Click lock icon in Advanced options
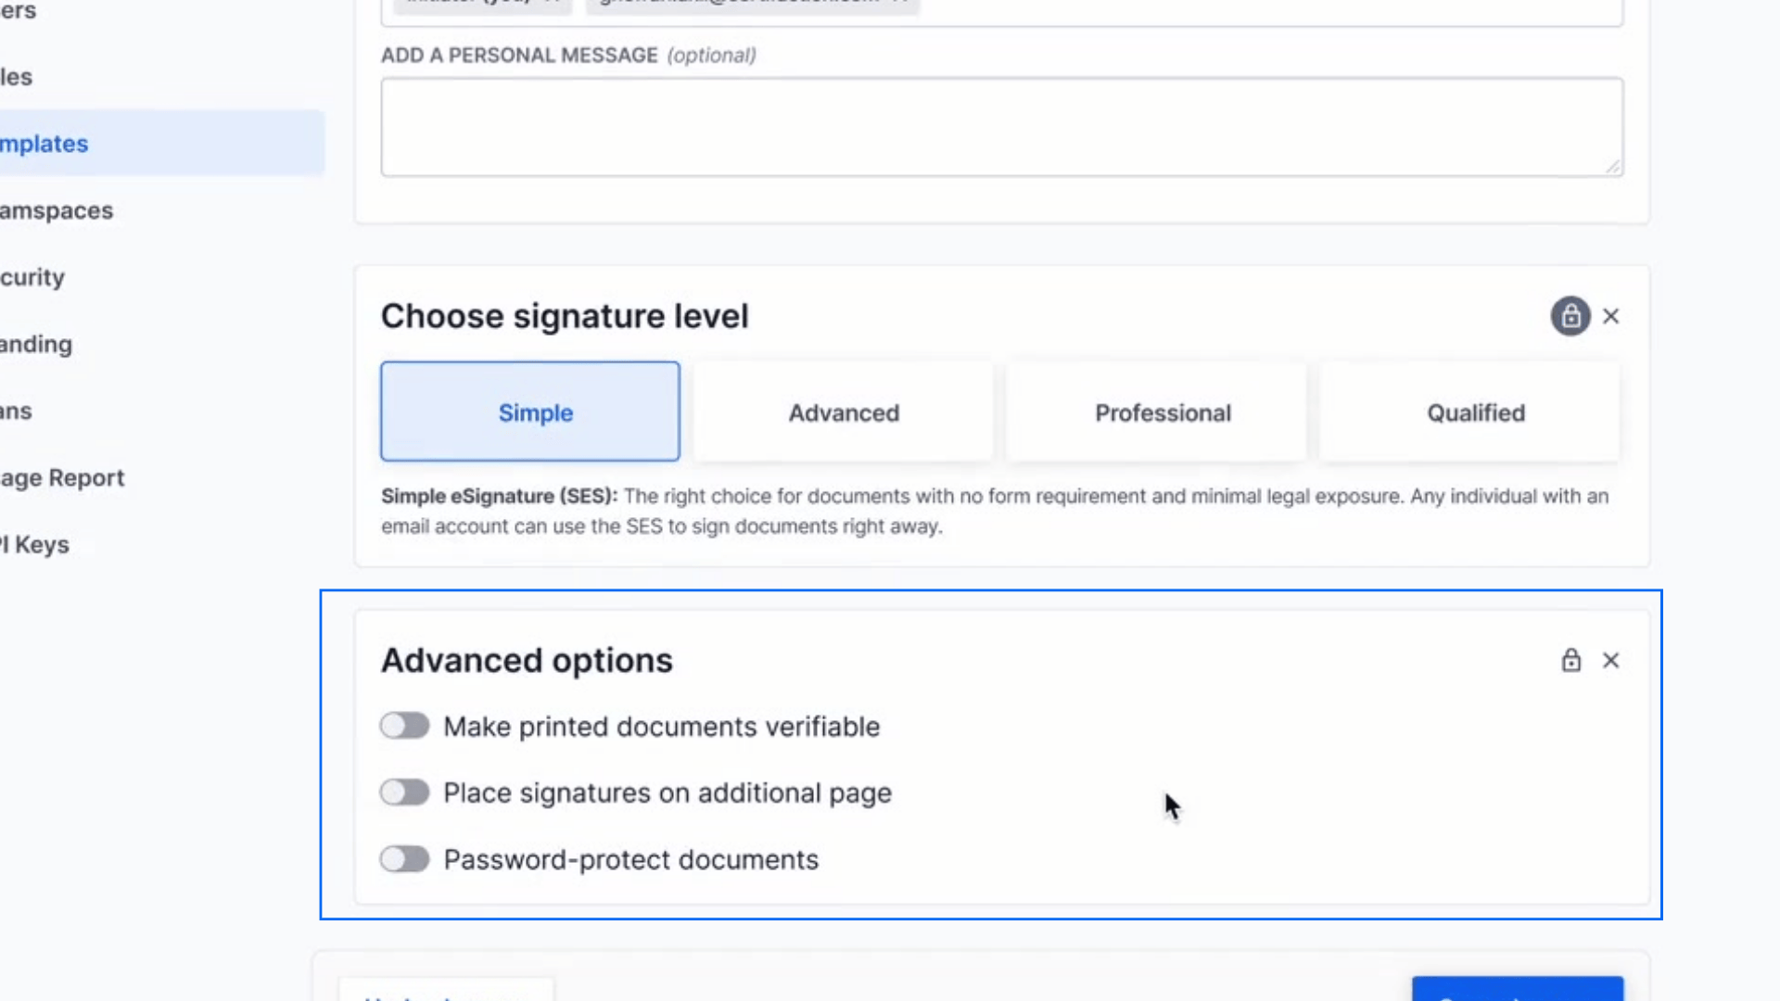The image size is (1780, 1001). [1570, 660]
